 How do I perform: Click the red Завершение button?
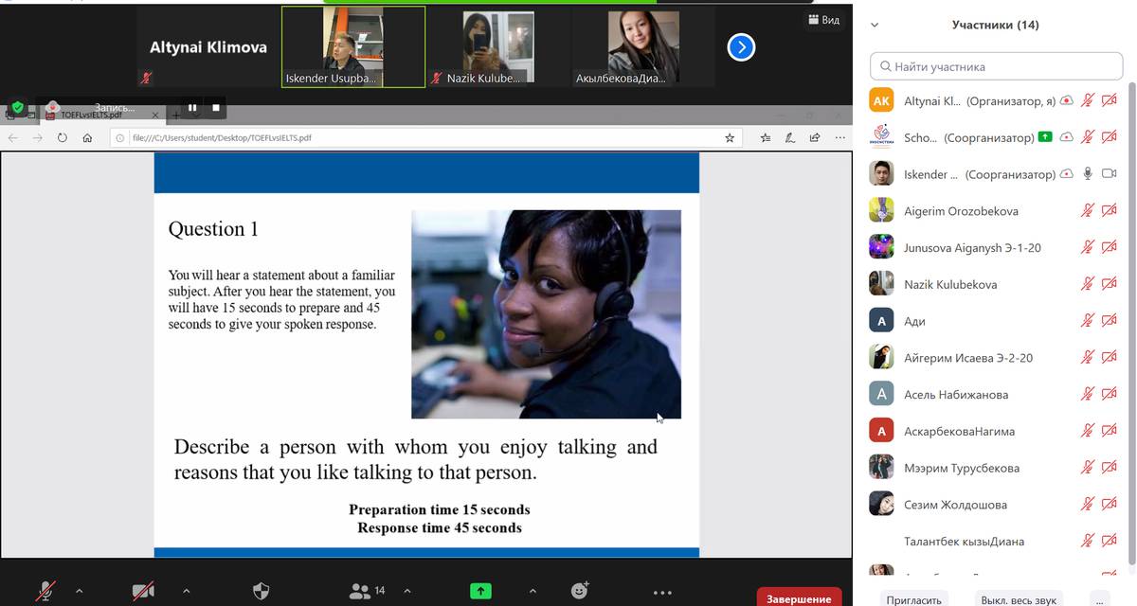(x=799, y=598)
